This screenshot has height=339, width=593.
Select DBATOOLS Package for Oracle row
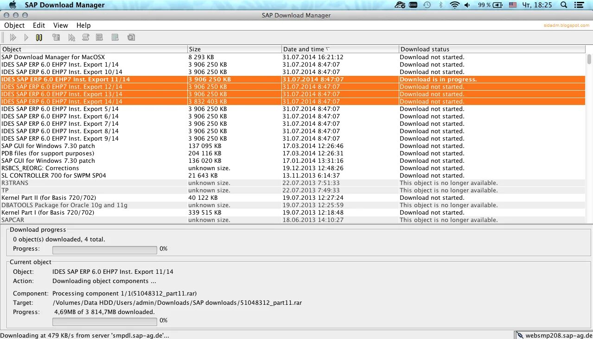(293, 205)
